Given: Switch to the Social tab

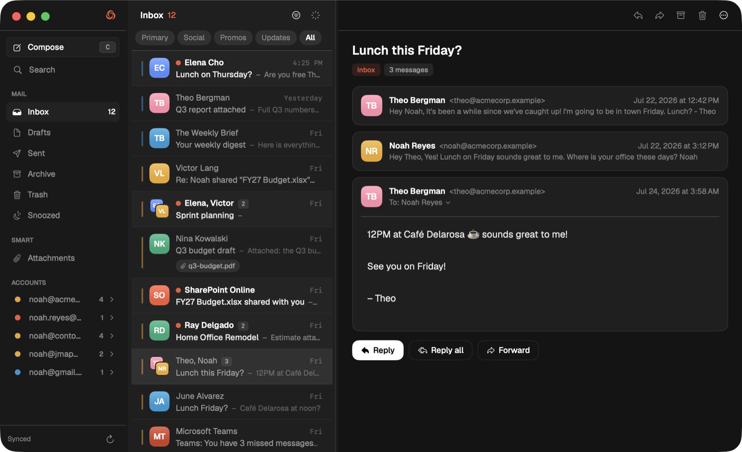Looking at the screenshot, I should pos(194,38).
